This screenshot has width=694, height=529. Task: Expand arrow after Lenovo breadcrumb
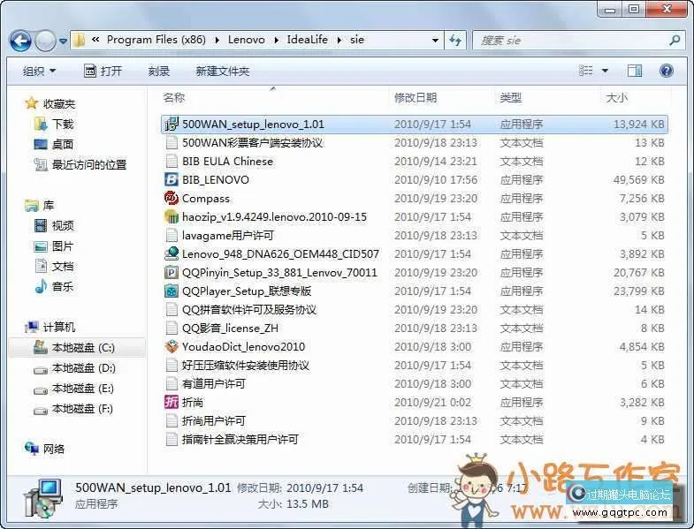[x=276, y=41]
